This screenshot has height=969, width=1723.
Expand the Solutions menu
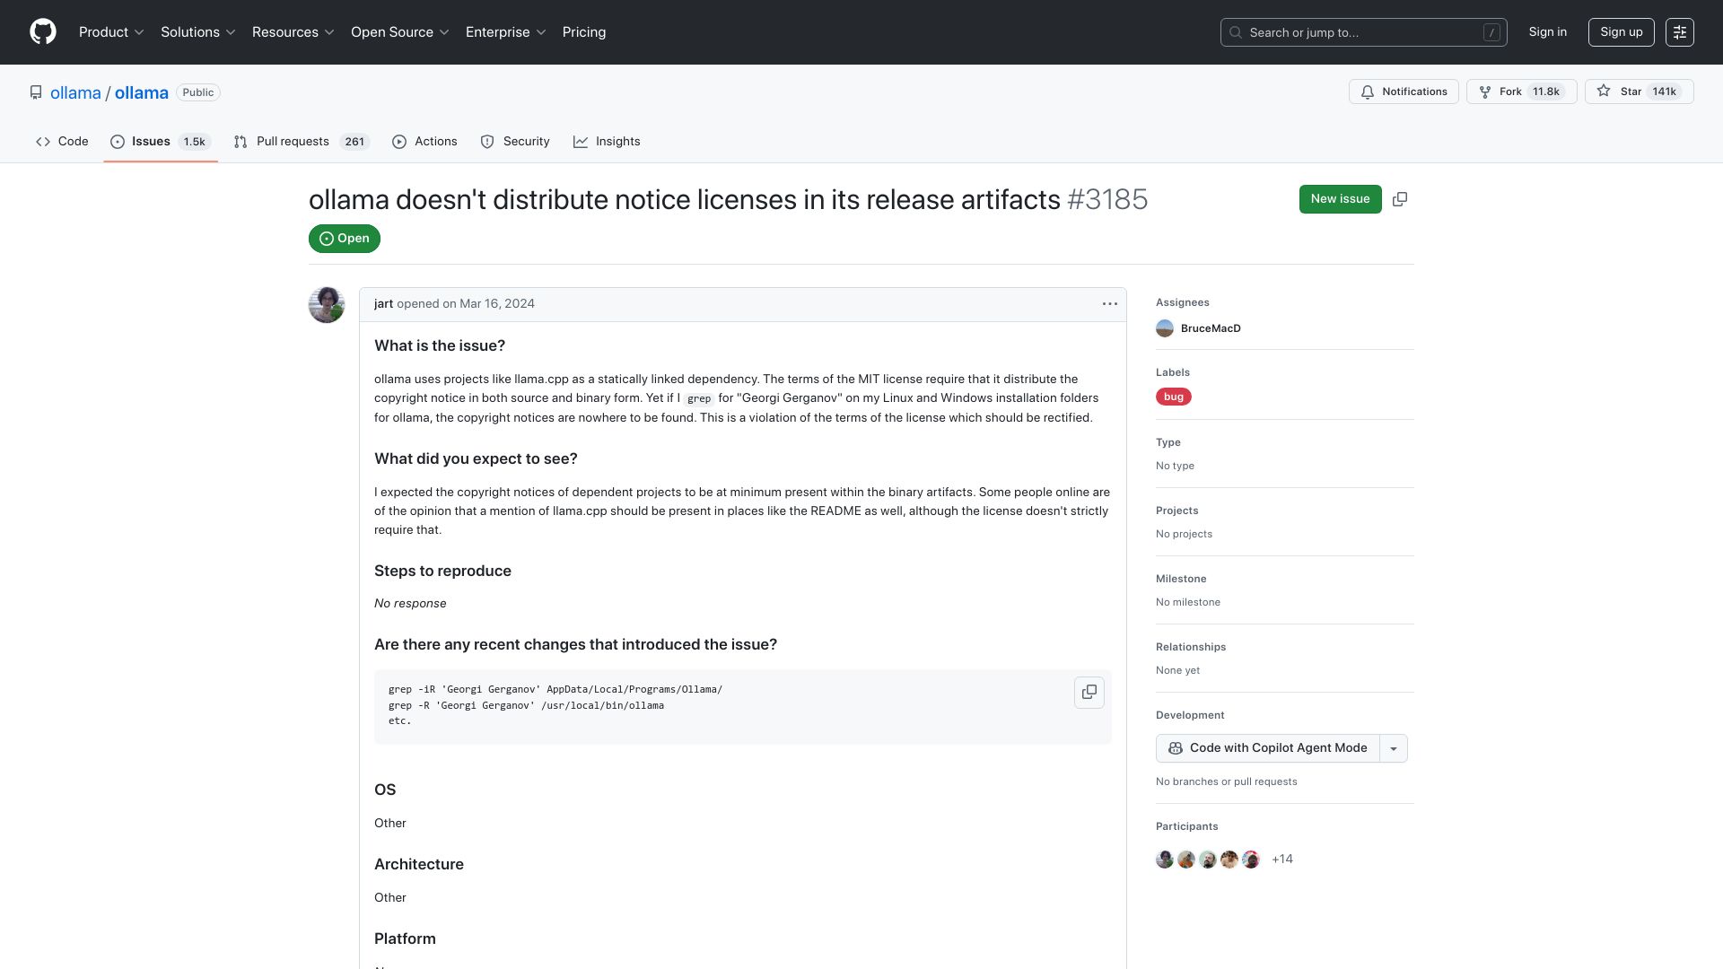coord(198,32)
